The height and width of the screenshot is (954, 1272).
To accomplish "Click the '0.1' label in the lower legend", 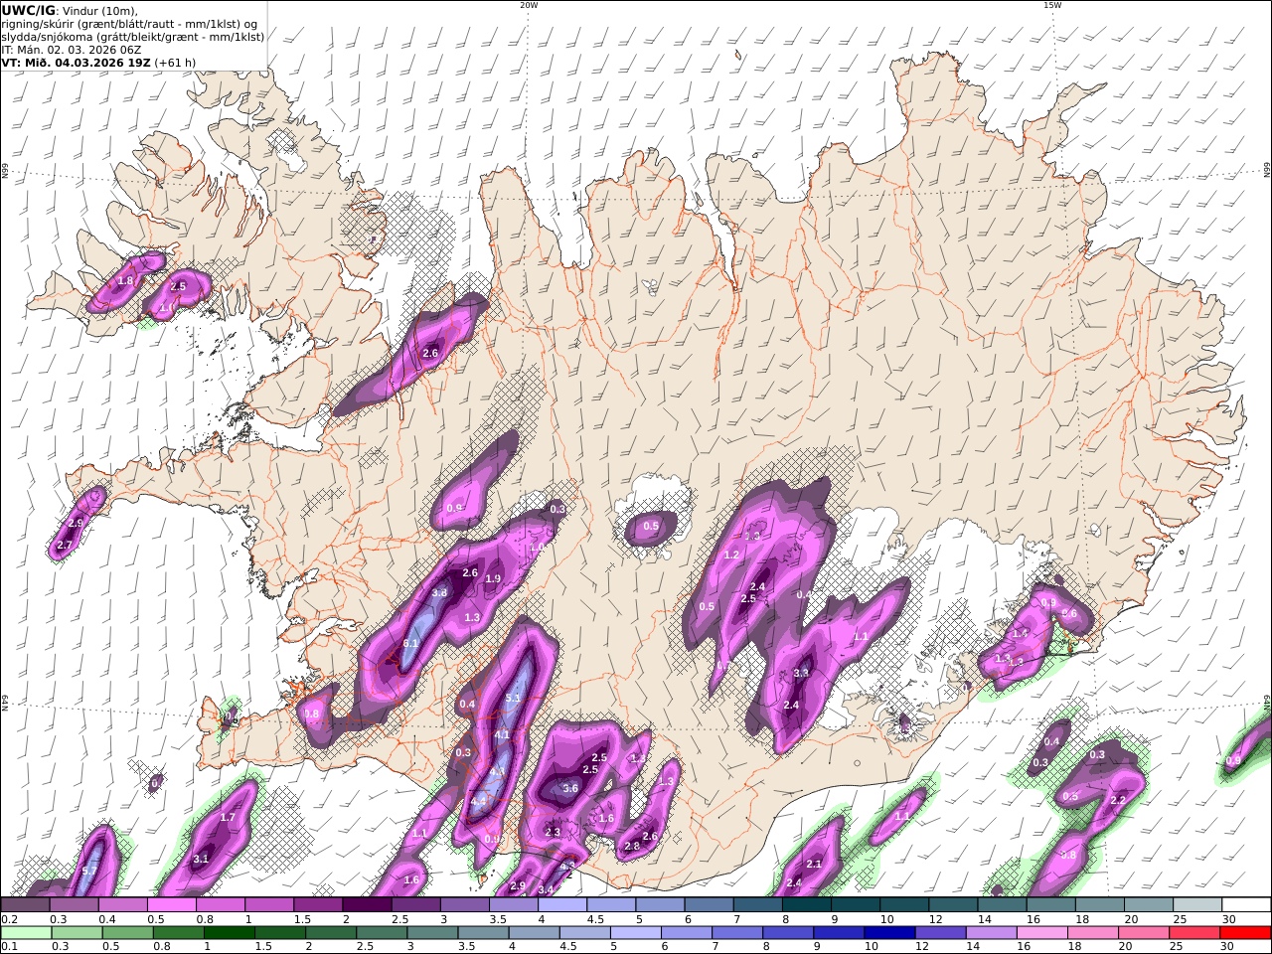I will (x=9, y=947).
